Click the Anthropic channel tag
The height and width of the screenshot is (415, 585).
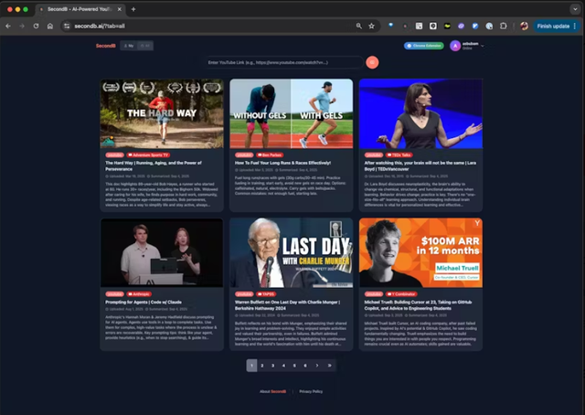click(139, 294)
